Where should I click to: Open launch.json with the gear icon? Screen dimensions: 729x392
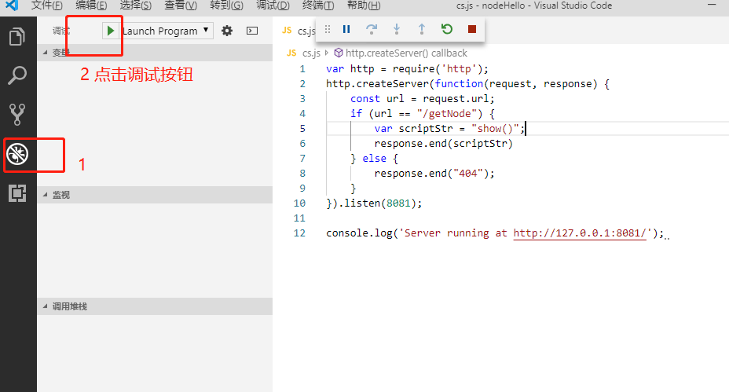pos(227,31)
